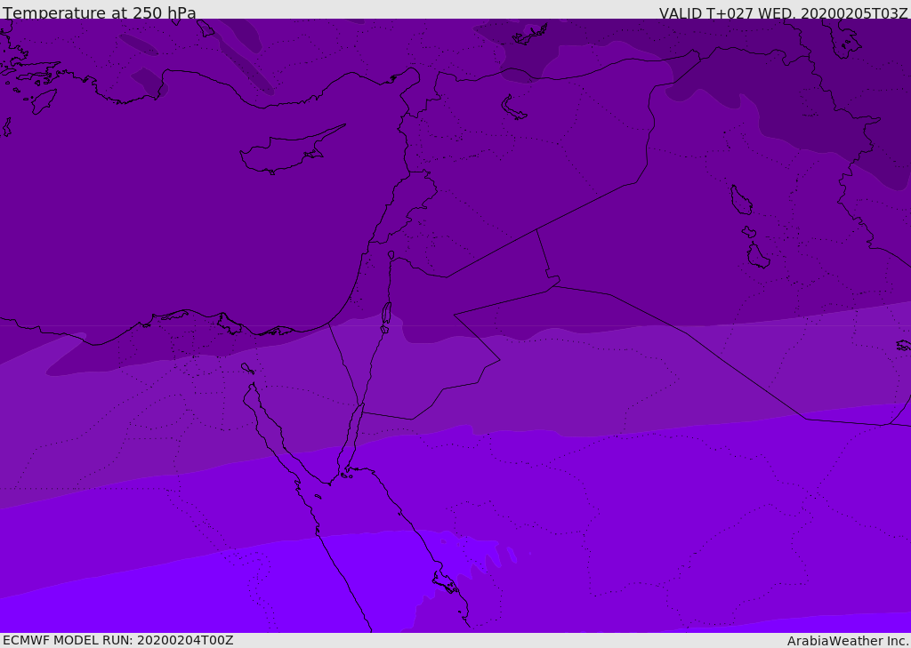Click Lake Van at the top of the map

tap(530, 35)
